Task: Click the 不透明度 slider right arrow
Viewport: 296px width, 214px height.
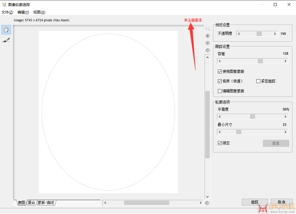Action: [x=275, y=34]
